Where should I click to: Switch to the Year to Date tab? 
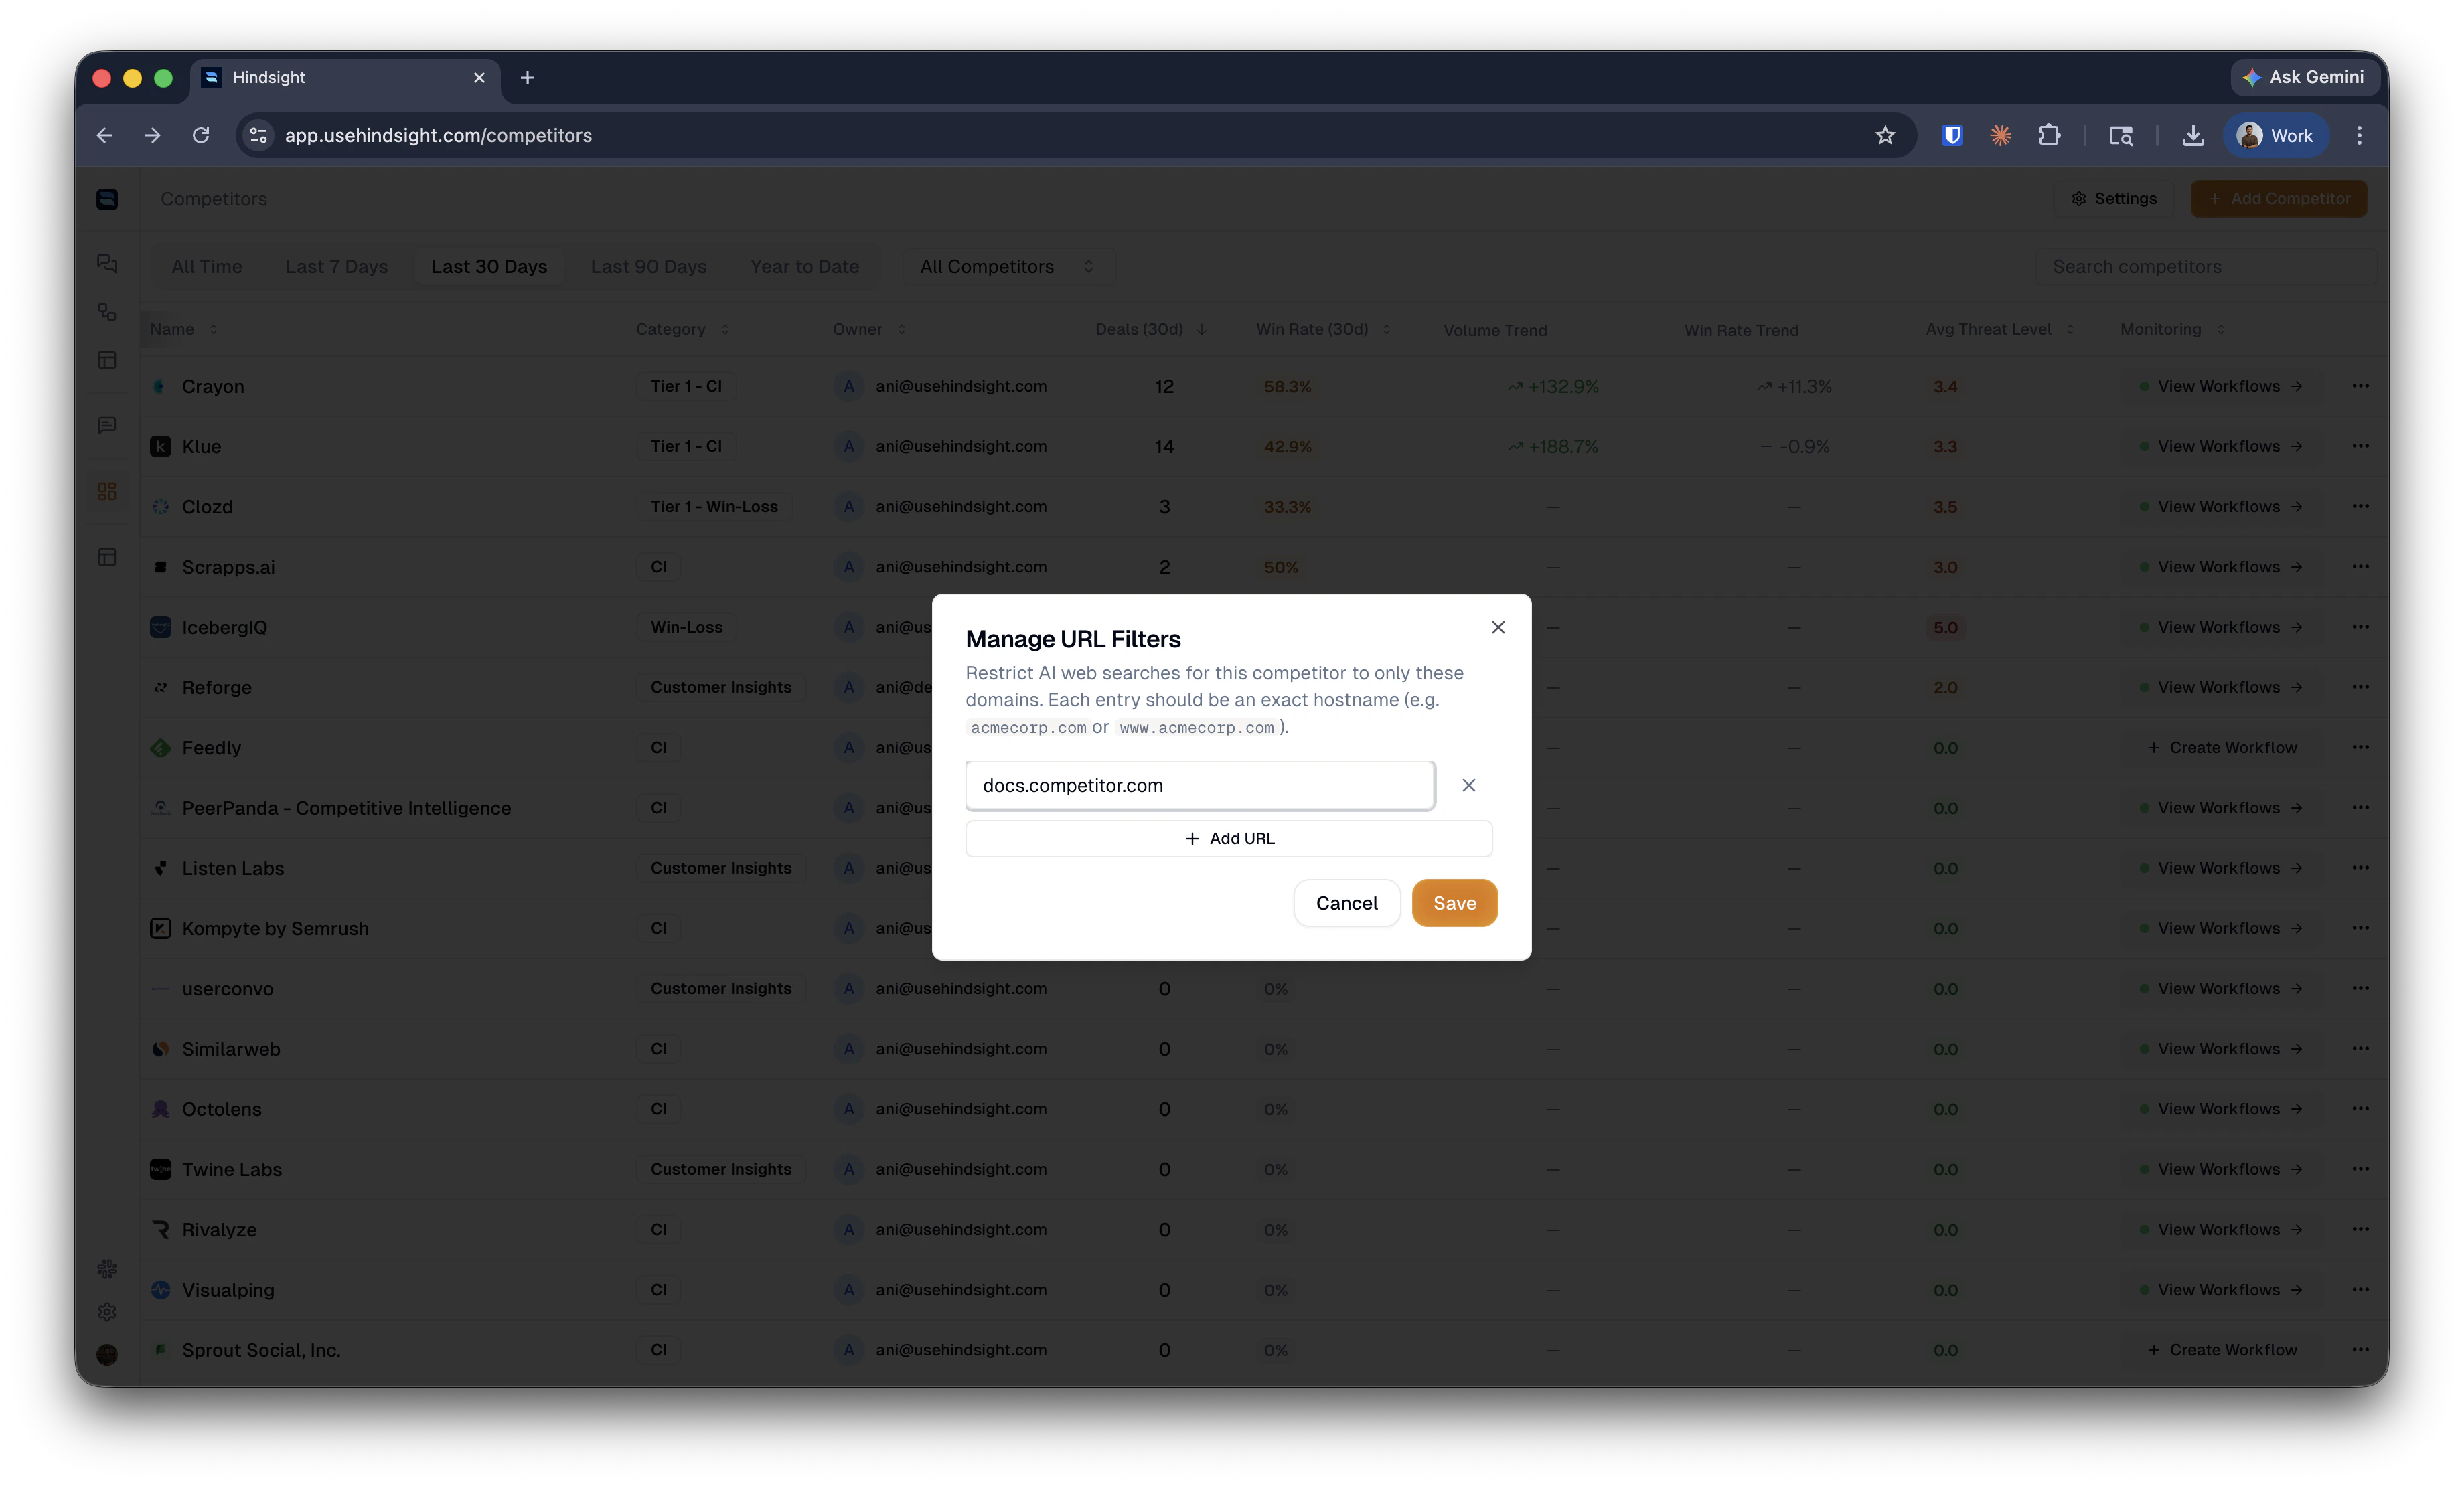click(804, 266)
